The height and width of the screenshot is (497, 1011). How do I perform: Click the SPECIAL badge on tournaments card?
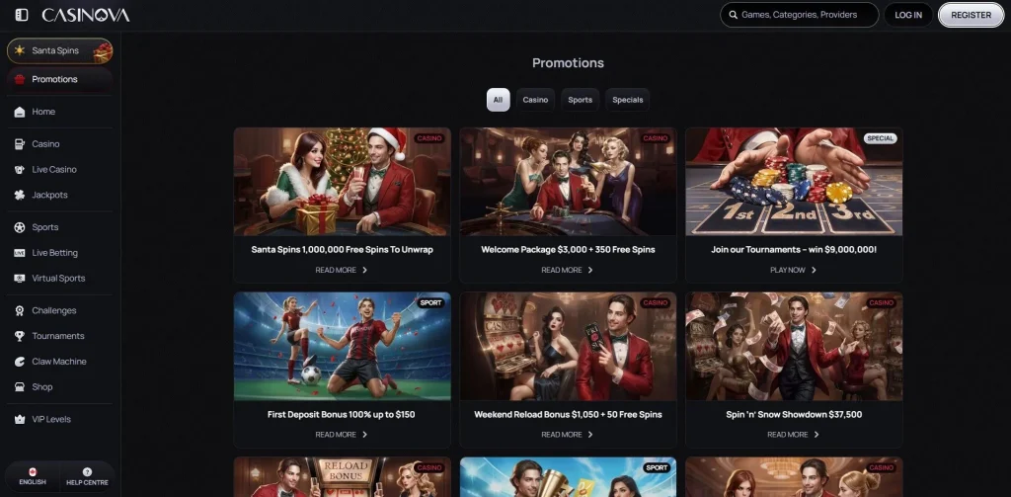(880, 138)
